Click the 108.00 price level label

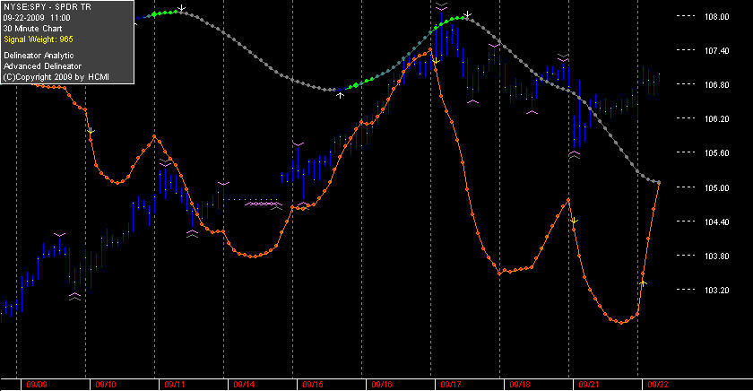716,17
